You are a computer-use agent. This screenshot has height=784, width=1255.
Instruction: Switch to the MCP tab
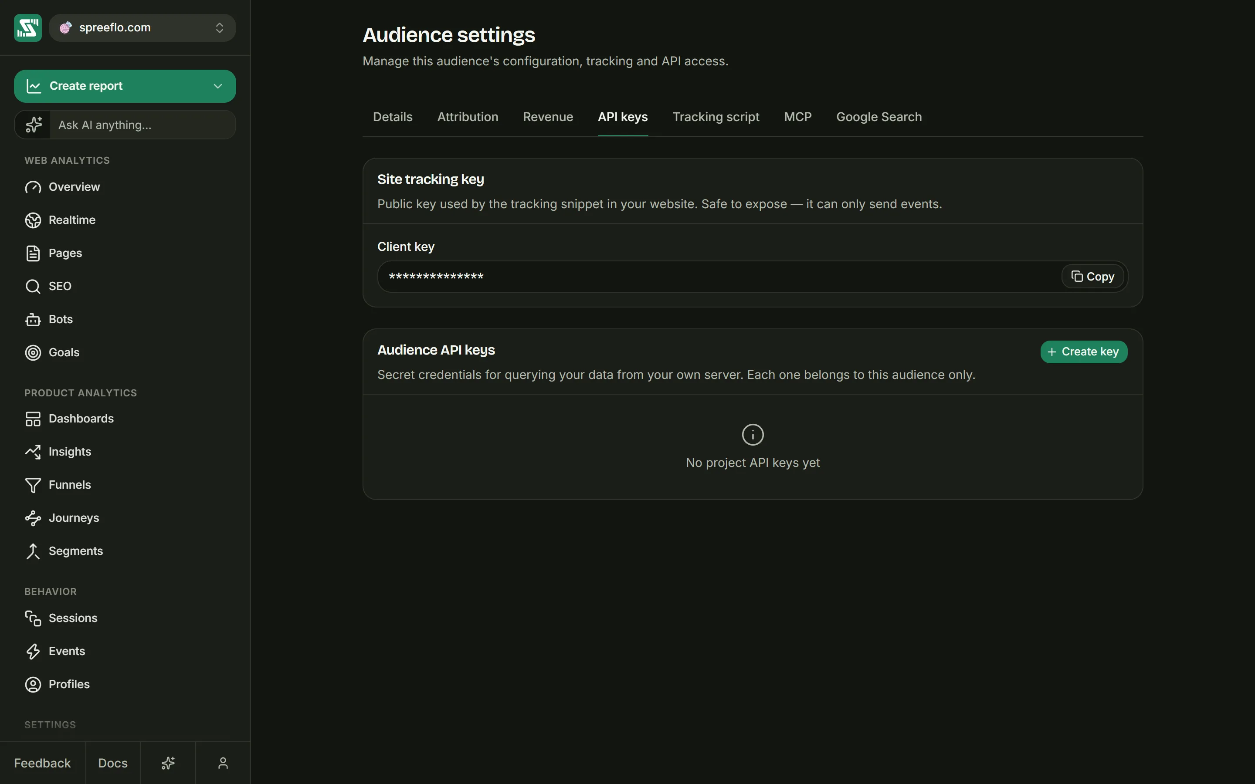coord(797,117)
